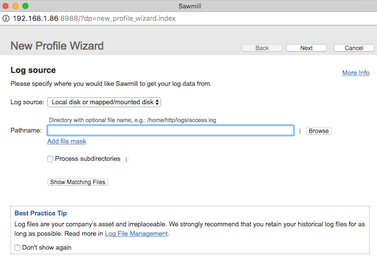The width and height of the screenshot is (377, 277).
Task: Focus the Pathname text field
Action: coord(170,131)
